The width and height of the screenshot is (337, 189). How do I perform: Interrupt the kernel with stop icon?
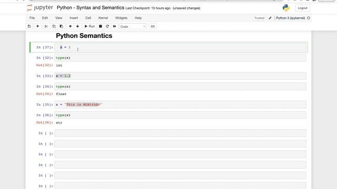pos(101,26)
